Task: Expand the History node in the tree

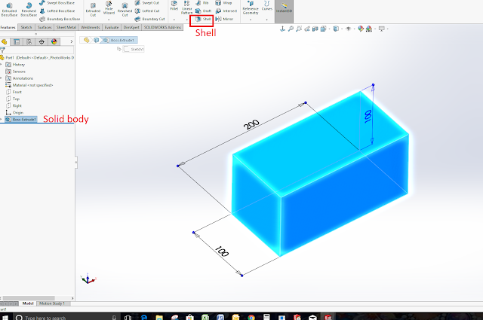Action: point(2,65)
